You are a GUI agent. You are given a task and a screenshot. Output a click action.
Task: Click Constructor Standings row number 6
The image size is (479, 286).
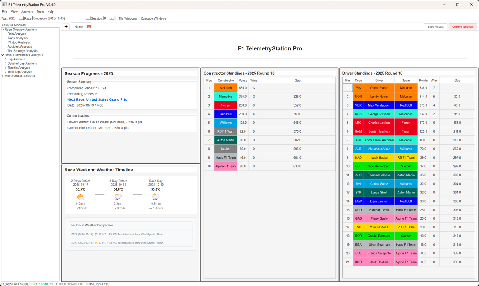(209, 131)
